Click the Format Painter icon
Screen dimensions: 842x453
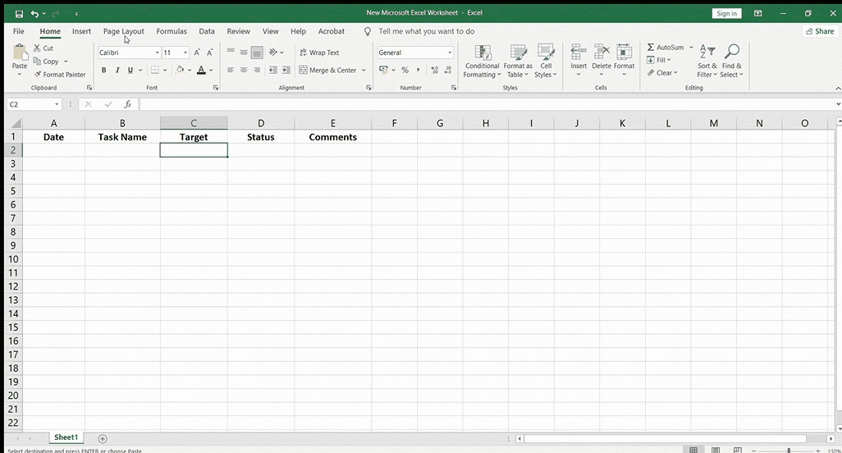(37, 75)
